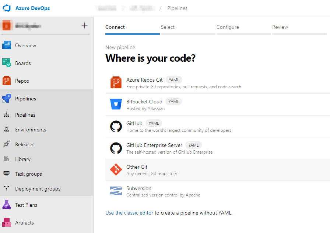Screen dimensions: 330x233
Task: Click the Library books icon
Action: [x=7, y=159]
